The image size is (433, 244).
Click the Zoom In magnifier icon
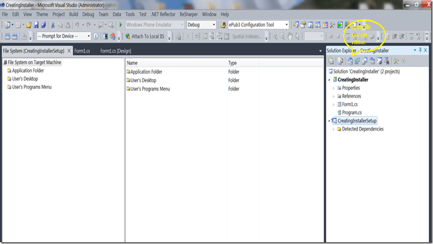point(274,37)
